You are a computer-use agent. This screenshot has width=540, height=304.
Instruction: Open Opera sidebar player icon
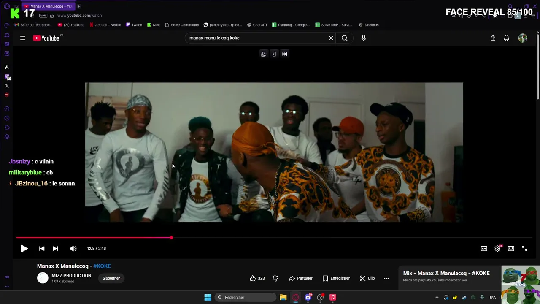(7, 109)
